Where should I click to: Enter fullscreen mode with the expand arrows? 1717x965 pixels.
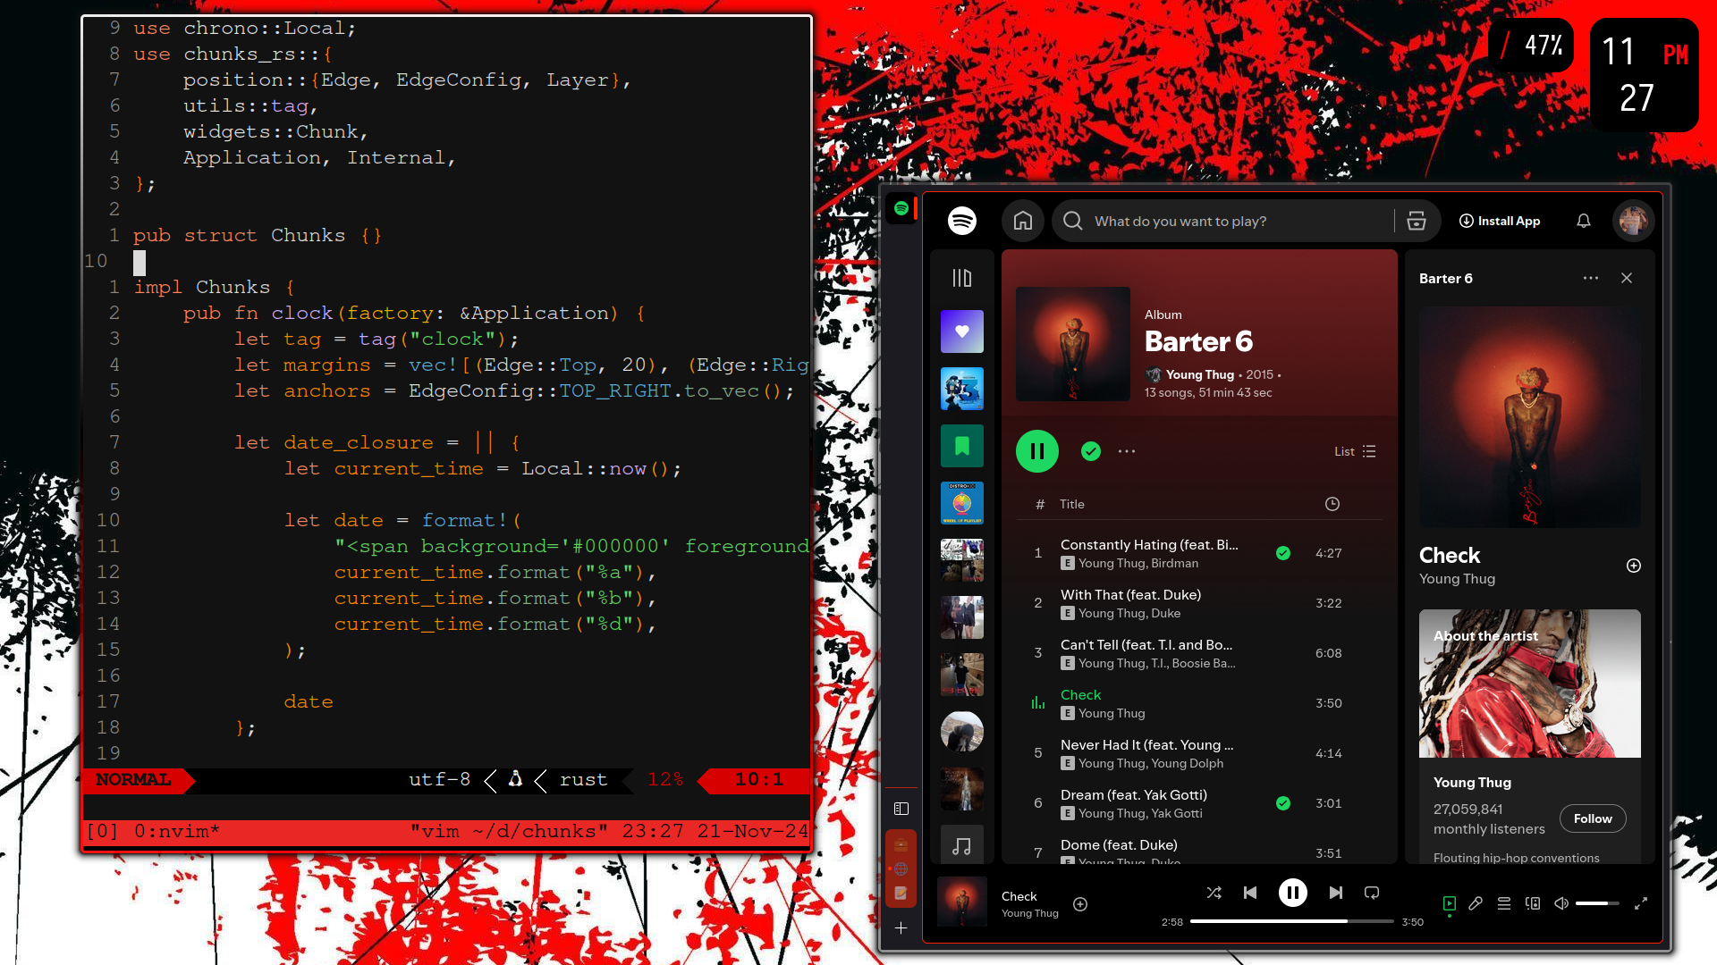[1642, 903]
